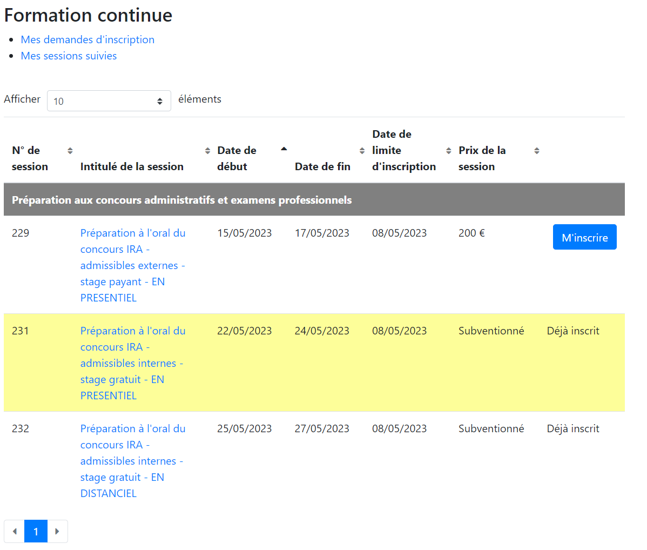647x550 pixels.
Task: Open the Afficher elements count dropdown
Action: pyautogui.click(x=109, y=100)
